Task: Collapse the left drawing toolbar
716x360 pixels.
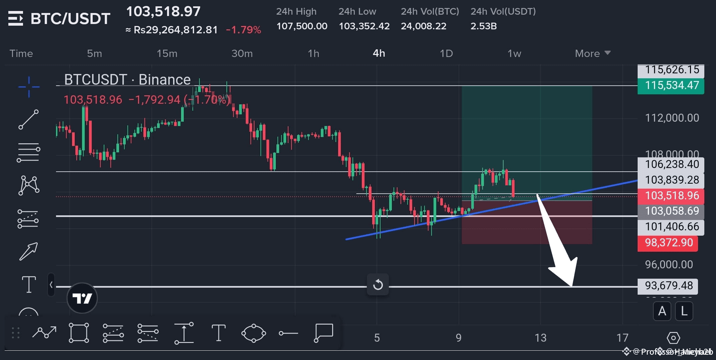Action: tap(51, 285)
